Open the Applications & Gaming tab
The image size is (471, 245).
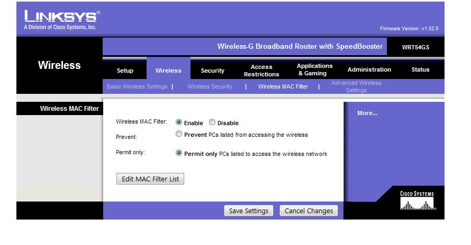click(x=314, y=70)
